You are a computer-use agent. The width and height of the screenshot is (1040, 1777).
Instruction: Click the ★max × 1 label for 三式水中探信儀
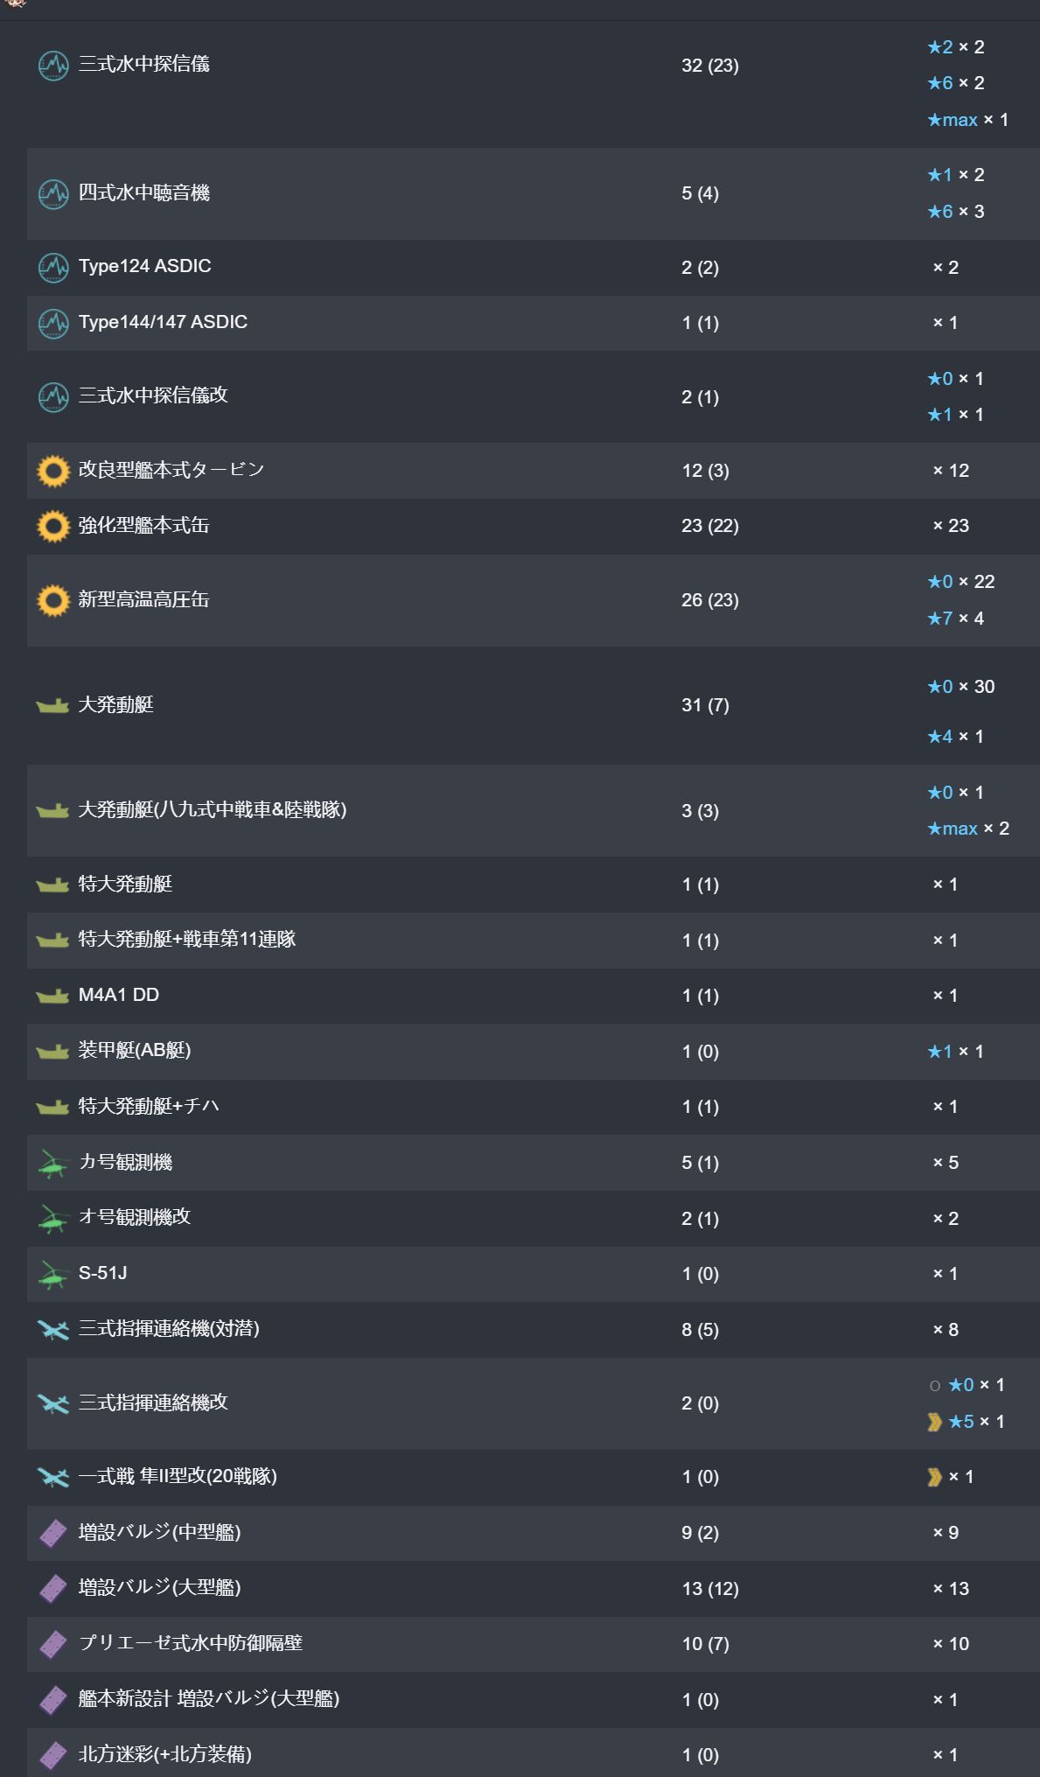pos(967,120)
